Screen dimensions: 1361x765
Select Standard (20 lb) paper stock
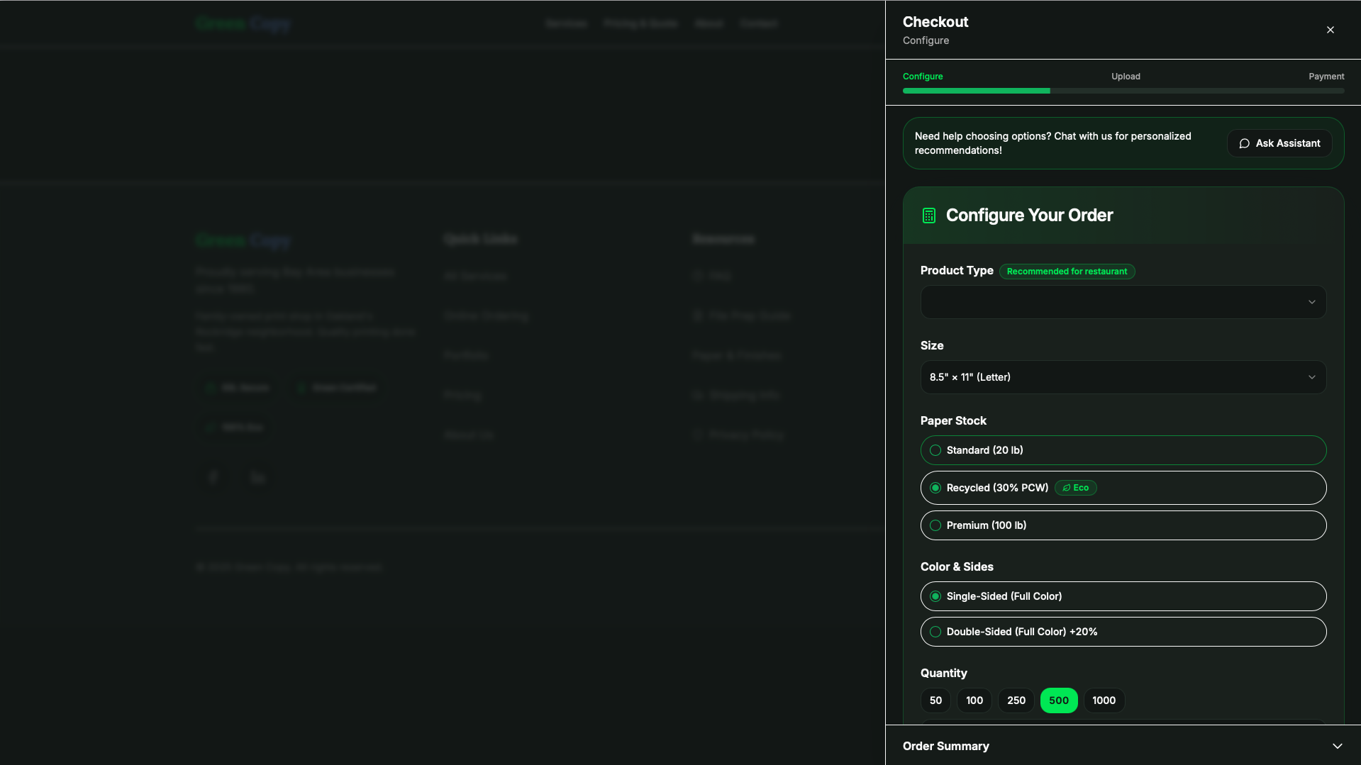tap(1123, 450)
